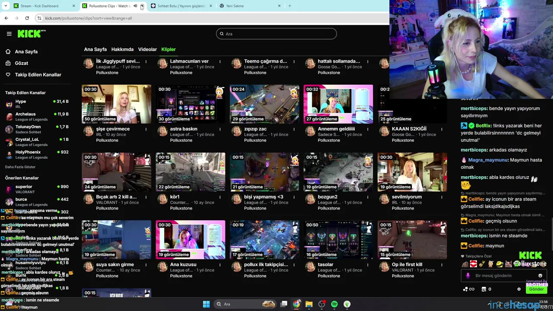The image size is (553, 311).
Task: Open options menu for 'Ana kuzusu' clip
Action: coord(220,265)
